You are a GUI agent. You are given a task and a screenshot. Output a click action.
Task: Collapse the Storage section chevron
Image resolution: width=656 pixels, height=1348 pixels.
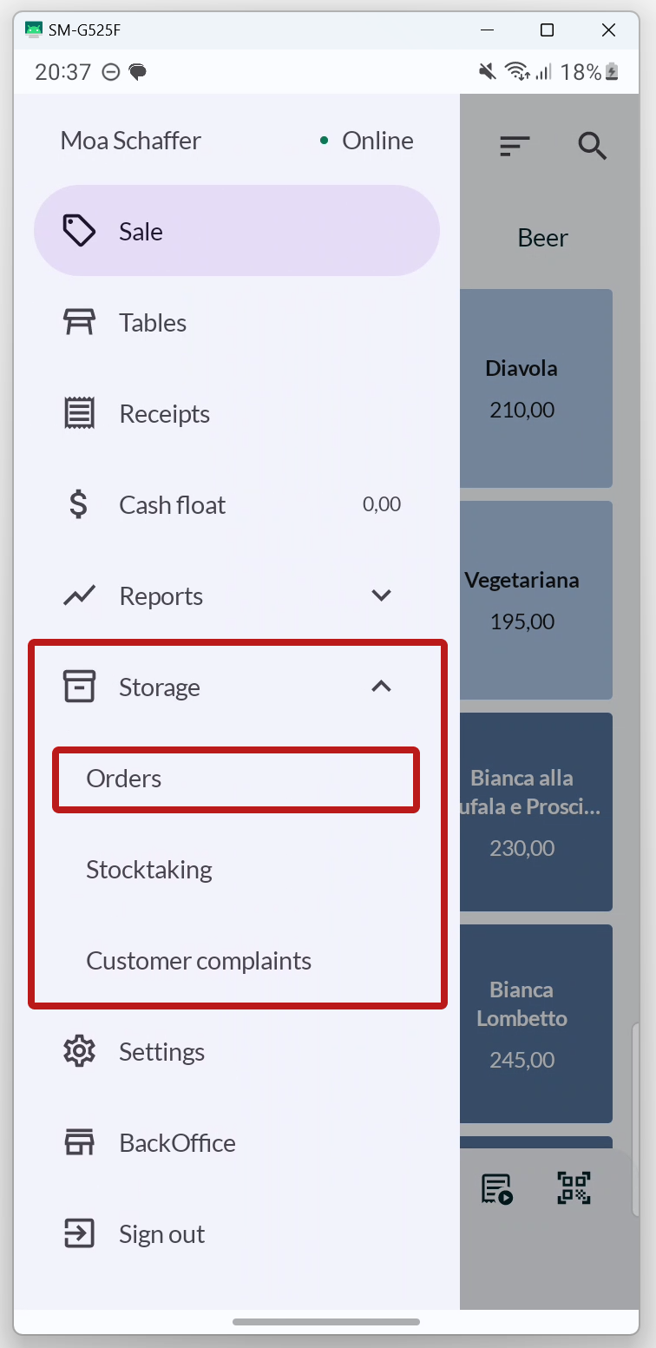tap(381, 687)
